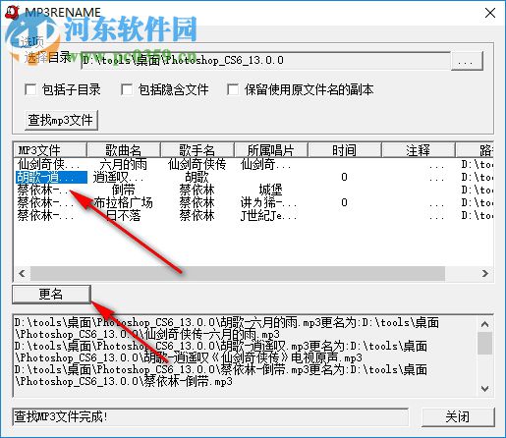Click the 查找mp3文件 button
The height and width of the screenshot is (438, 506).
61,120
